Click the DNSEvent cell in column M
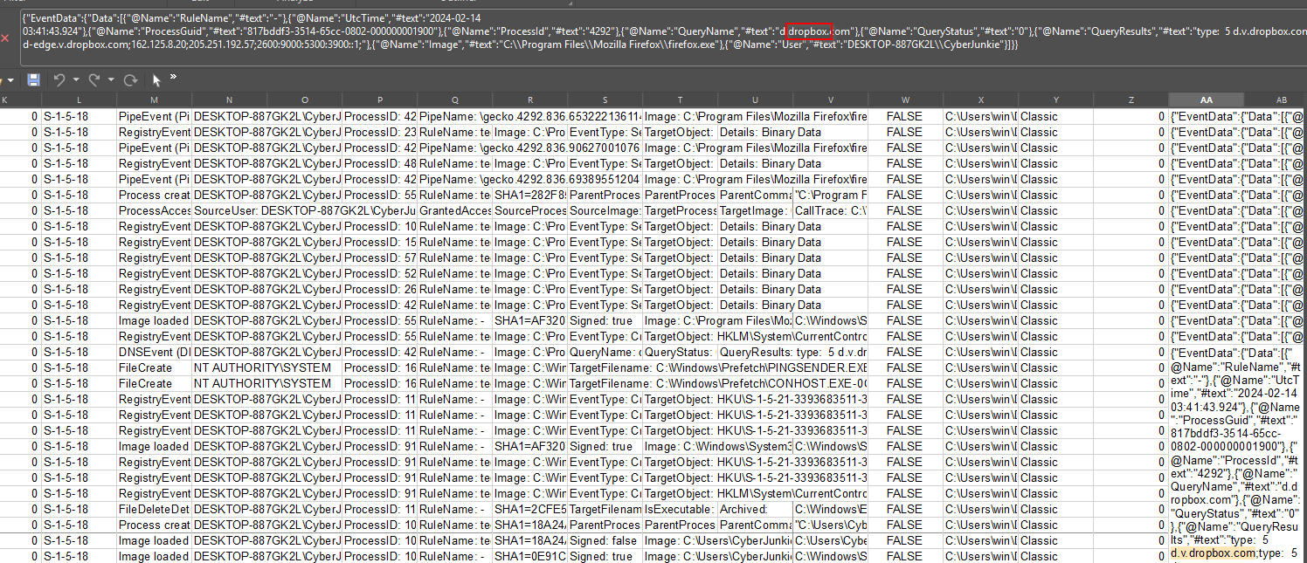Screen dimensions: 1307x563 pyautogui.click(x=154, y=353)
